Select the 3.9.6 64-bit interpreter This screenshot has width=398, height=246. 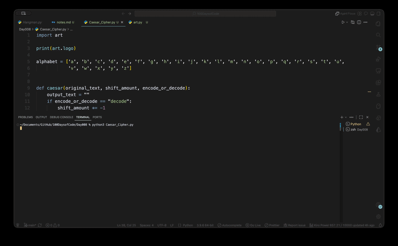click(205, 225)
